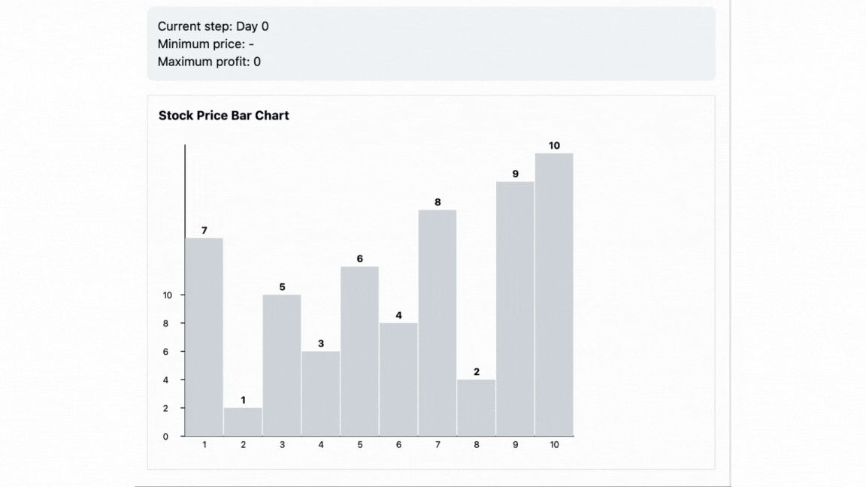
Task: Select the day 6 bar labeled 4
Action: (398, 380)
